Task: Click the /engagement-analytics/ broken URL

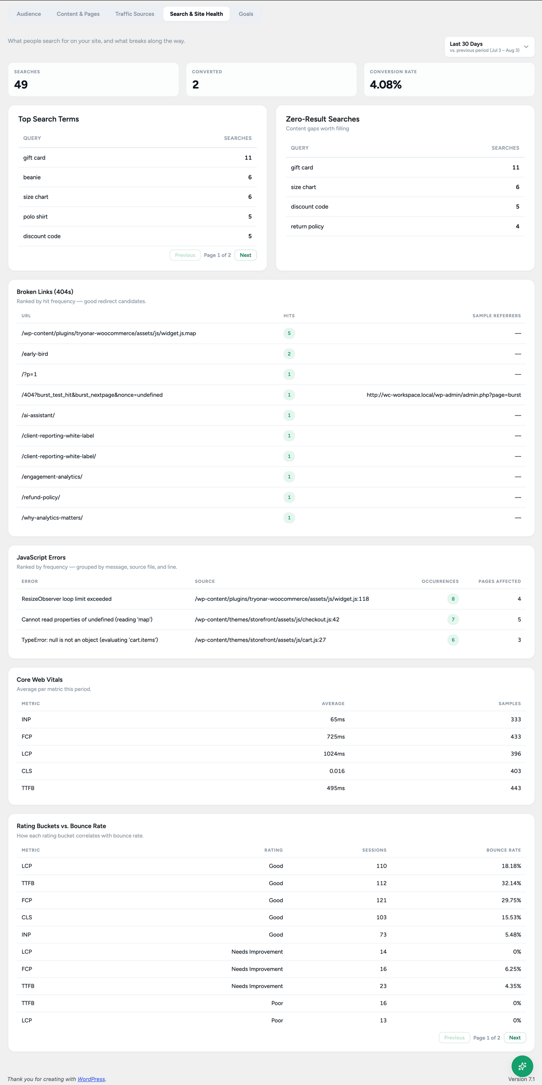Action: 52,477
